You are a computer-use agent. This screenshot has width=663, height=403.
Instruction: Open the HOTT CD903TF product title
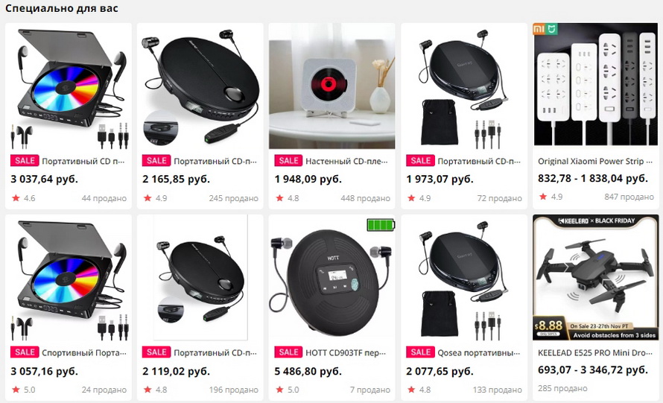(x=346, y=352)
